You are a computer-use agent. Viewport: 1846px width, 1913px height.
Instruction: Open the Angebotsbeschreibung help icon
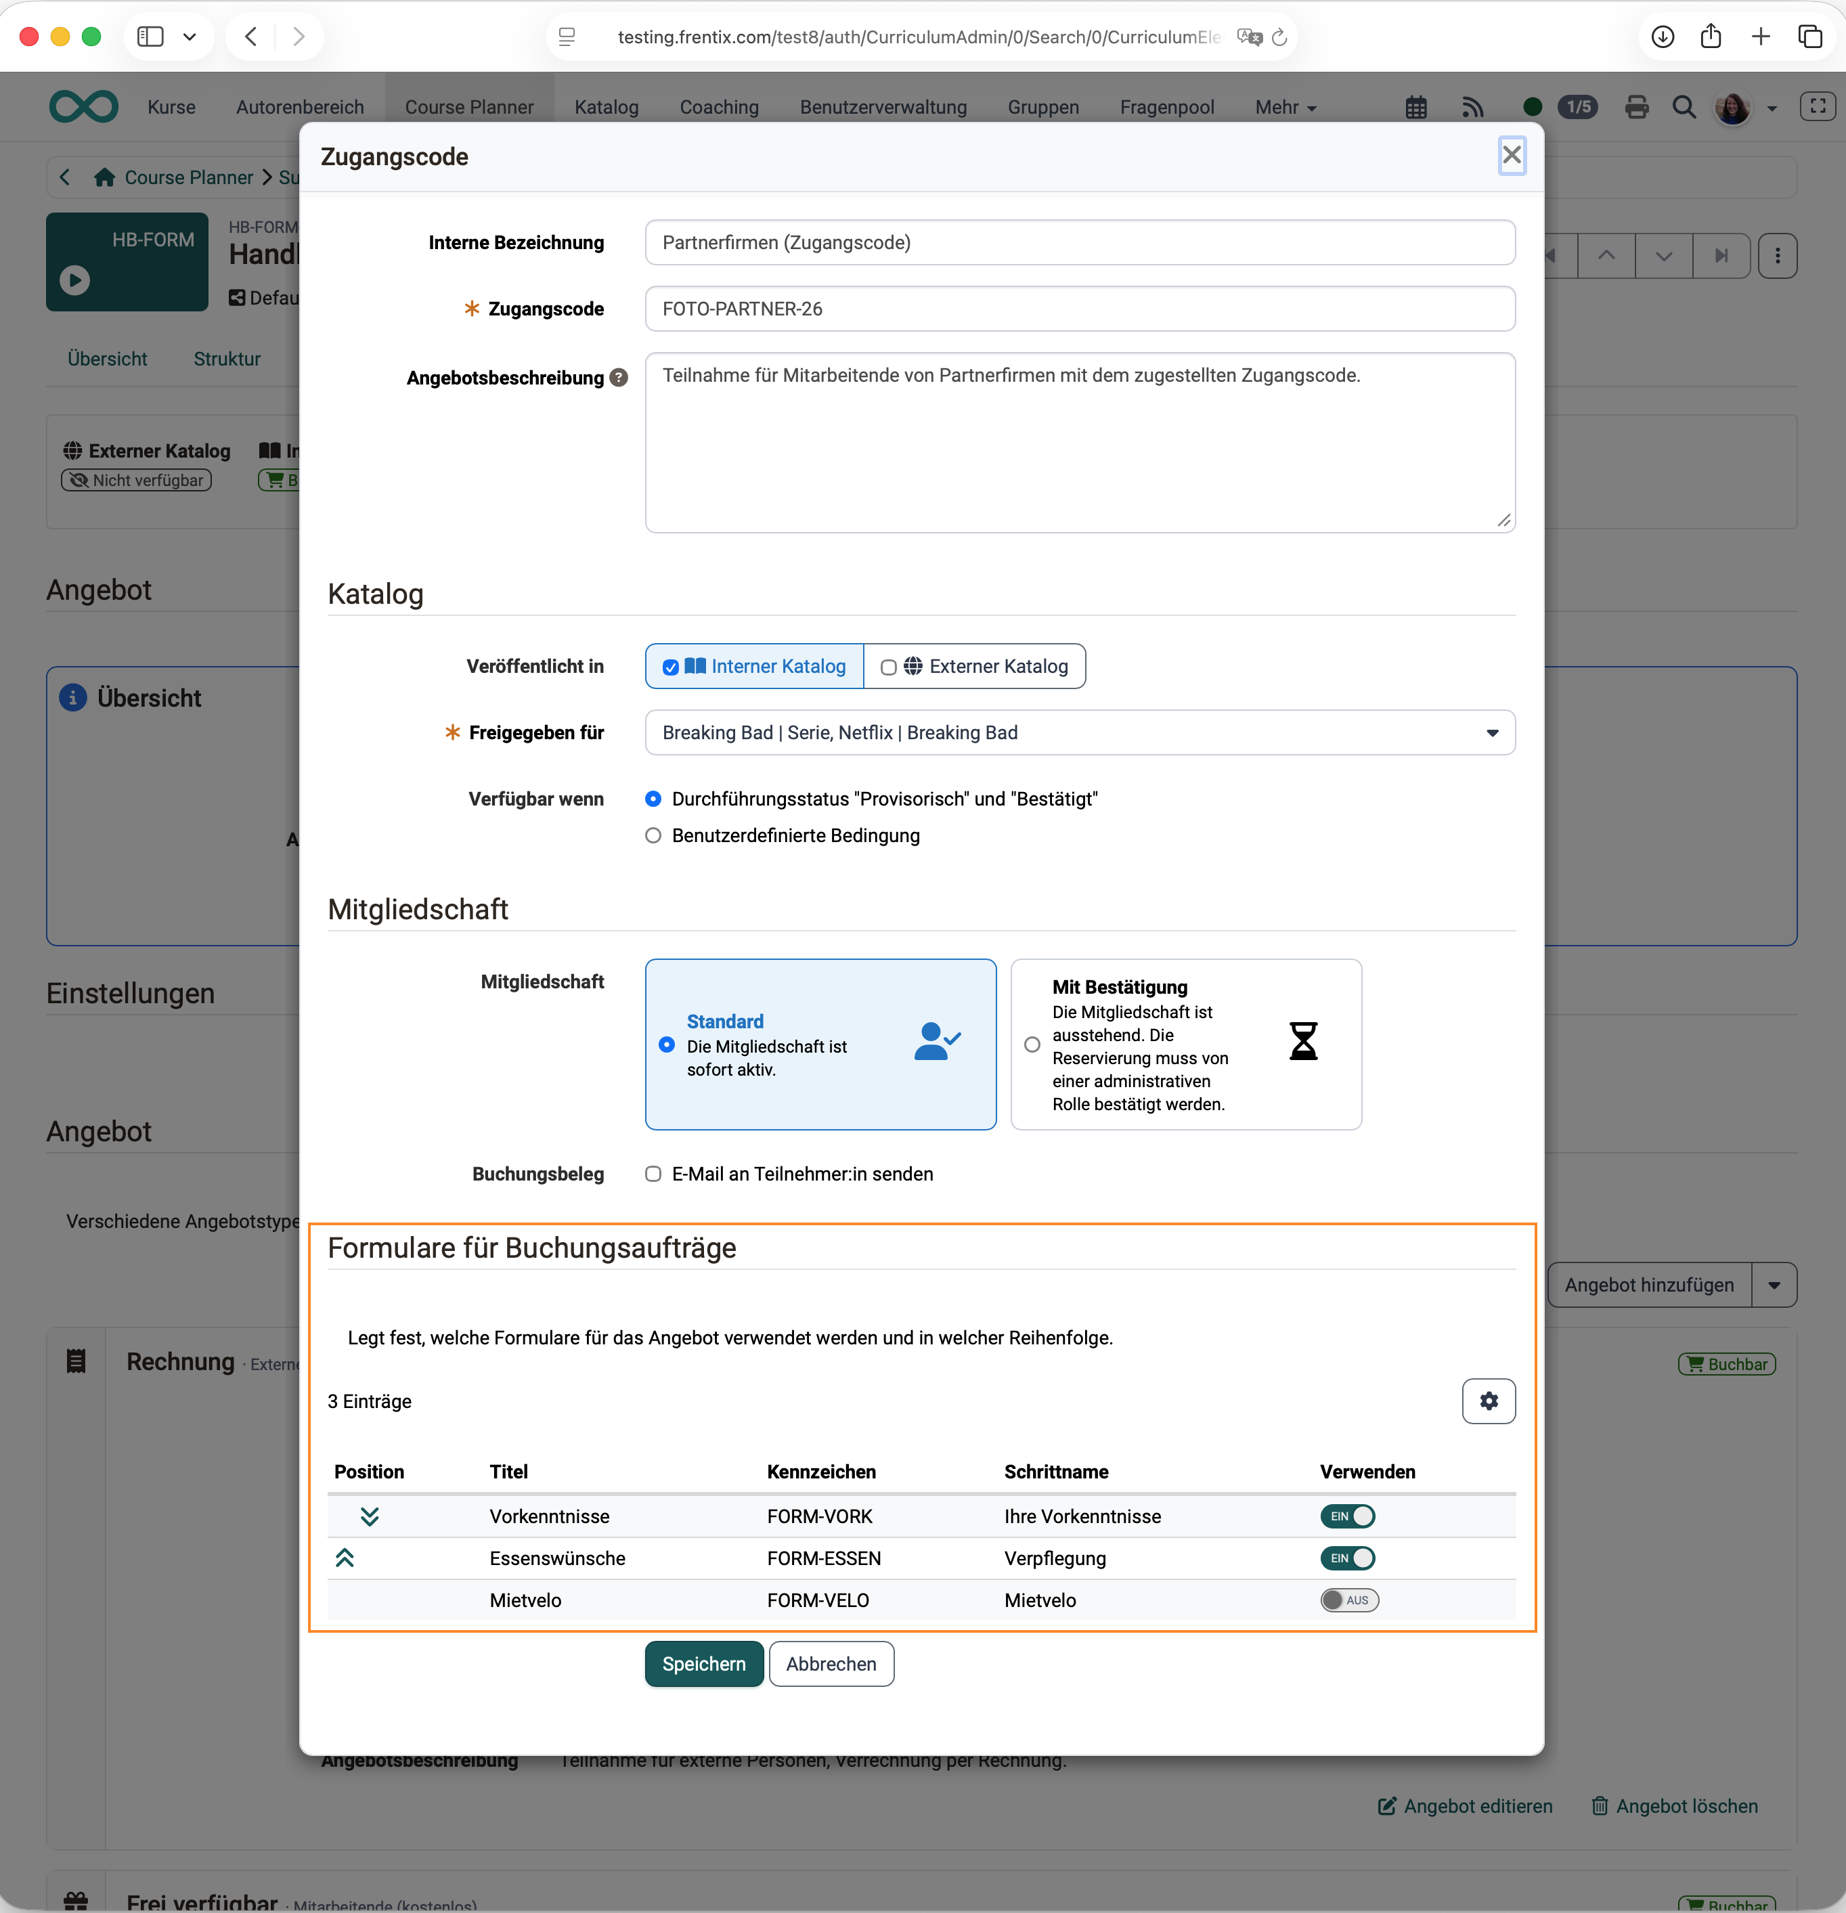(619, 378)
